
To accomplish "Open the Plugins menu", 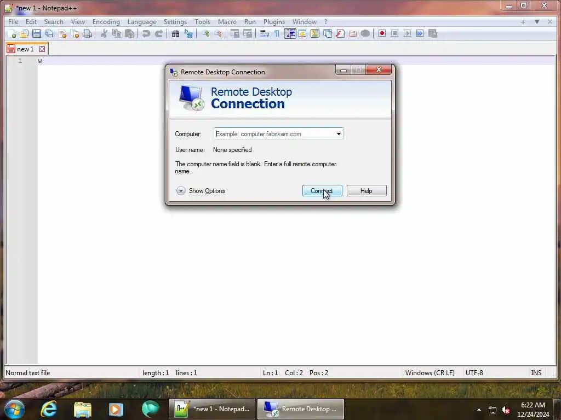I will coord(274,22).
